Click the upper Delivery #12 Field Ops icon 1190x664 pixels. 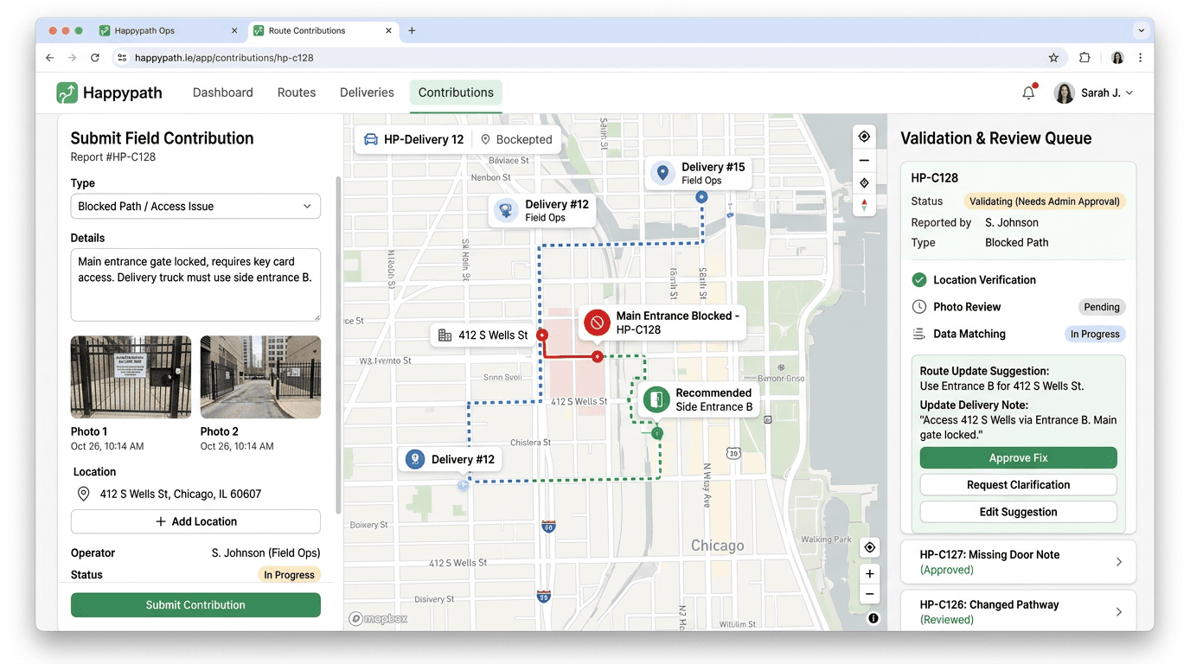506,210
